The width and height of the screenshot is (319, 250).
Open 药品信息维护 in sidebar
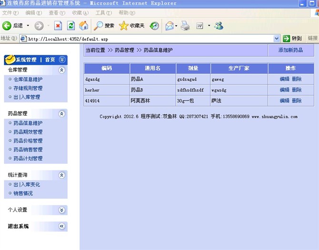point(28,123)
